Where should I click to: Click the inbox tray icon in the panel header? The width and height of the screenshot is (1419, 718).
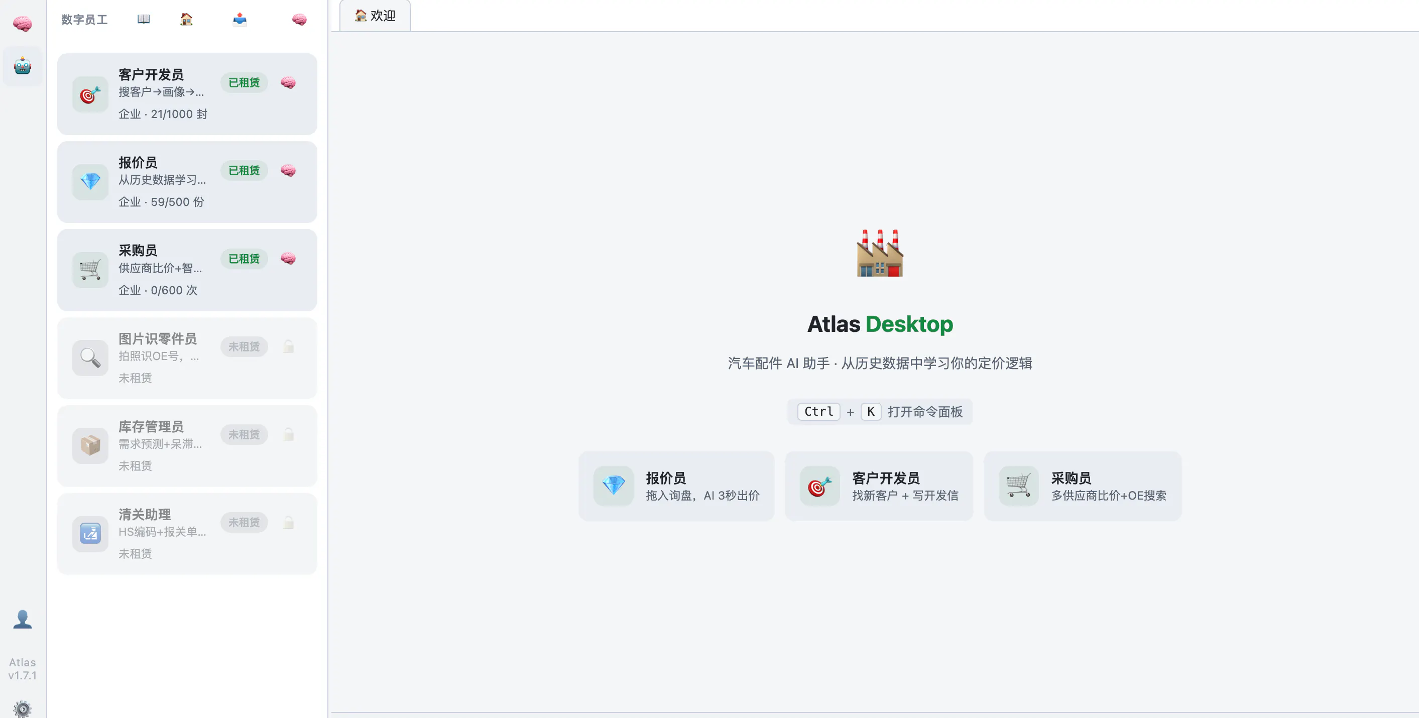[240, 19]
